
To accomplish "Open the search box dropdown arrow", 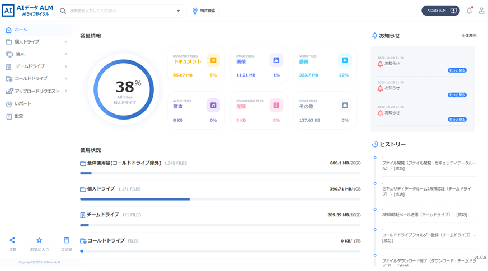I will click(x=179, y=11).
